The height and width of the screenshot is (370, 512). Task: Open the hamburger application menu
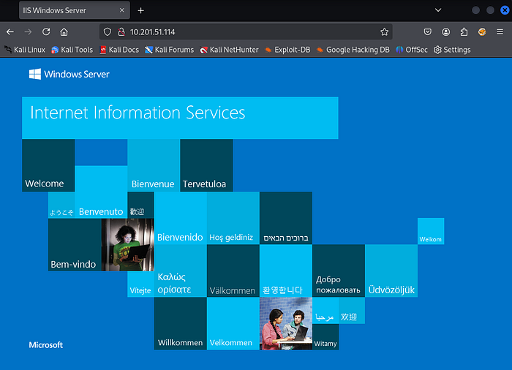pos(500,32)
